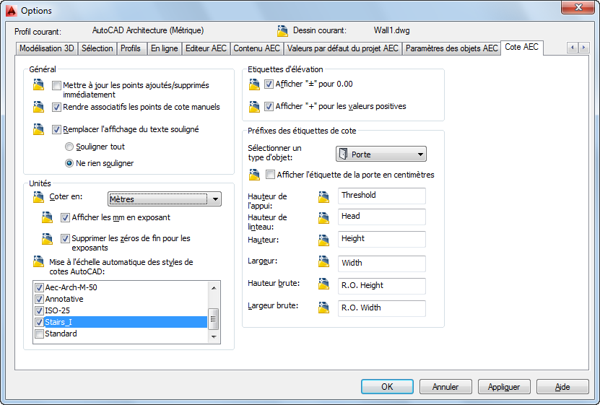Image resolution: width=600 pixels, height=405 pixels.
Task: Click drawing icon beside 'Afficher ± pour 0.00'
Action: click(254, 84)
